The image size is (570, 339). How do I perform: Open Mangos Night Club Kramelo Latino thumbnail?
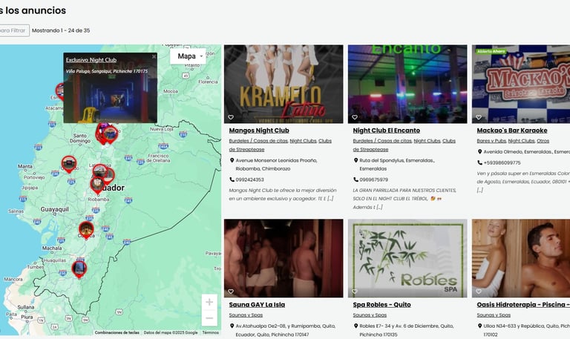click(284, 84)
